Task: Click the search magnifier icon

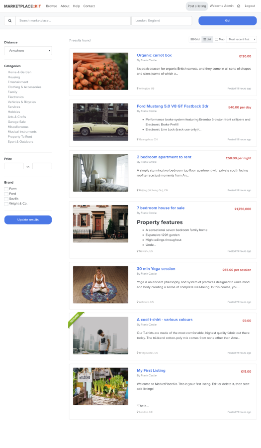Action: (x=10, y=20)
